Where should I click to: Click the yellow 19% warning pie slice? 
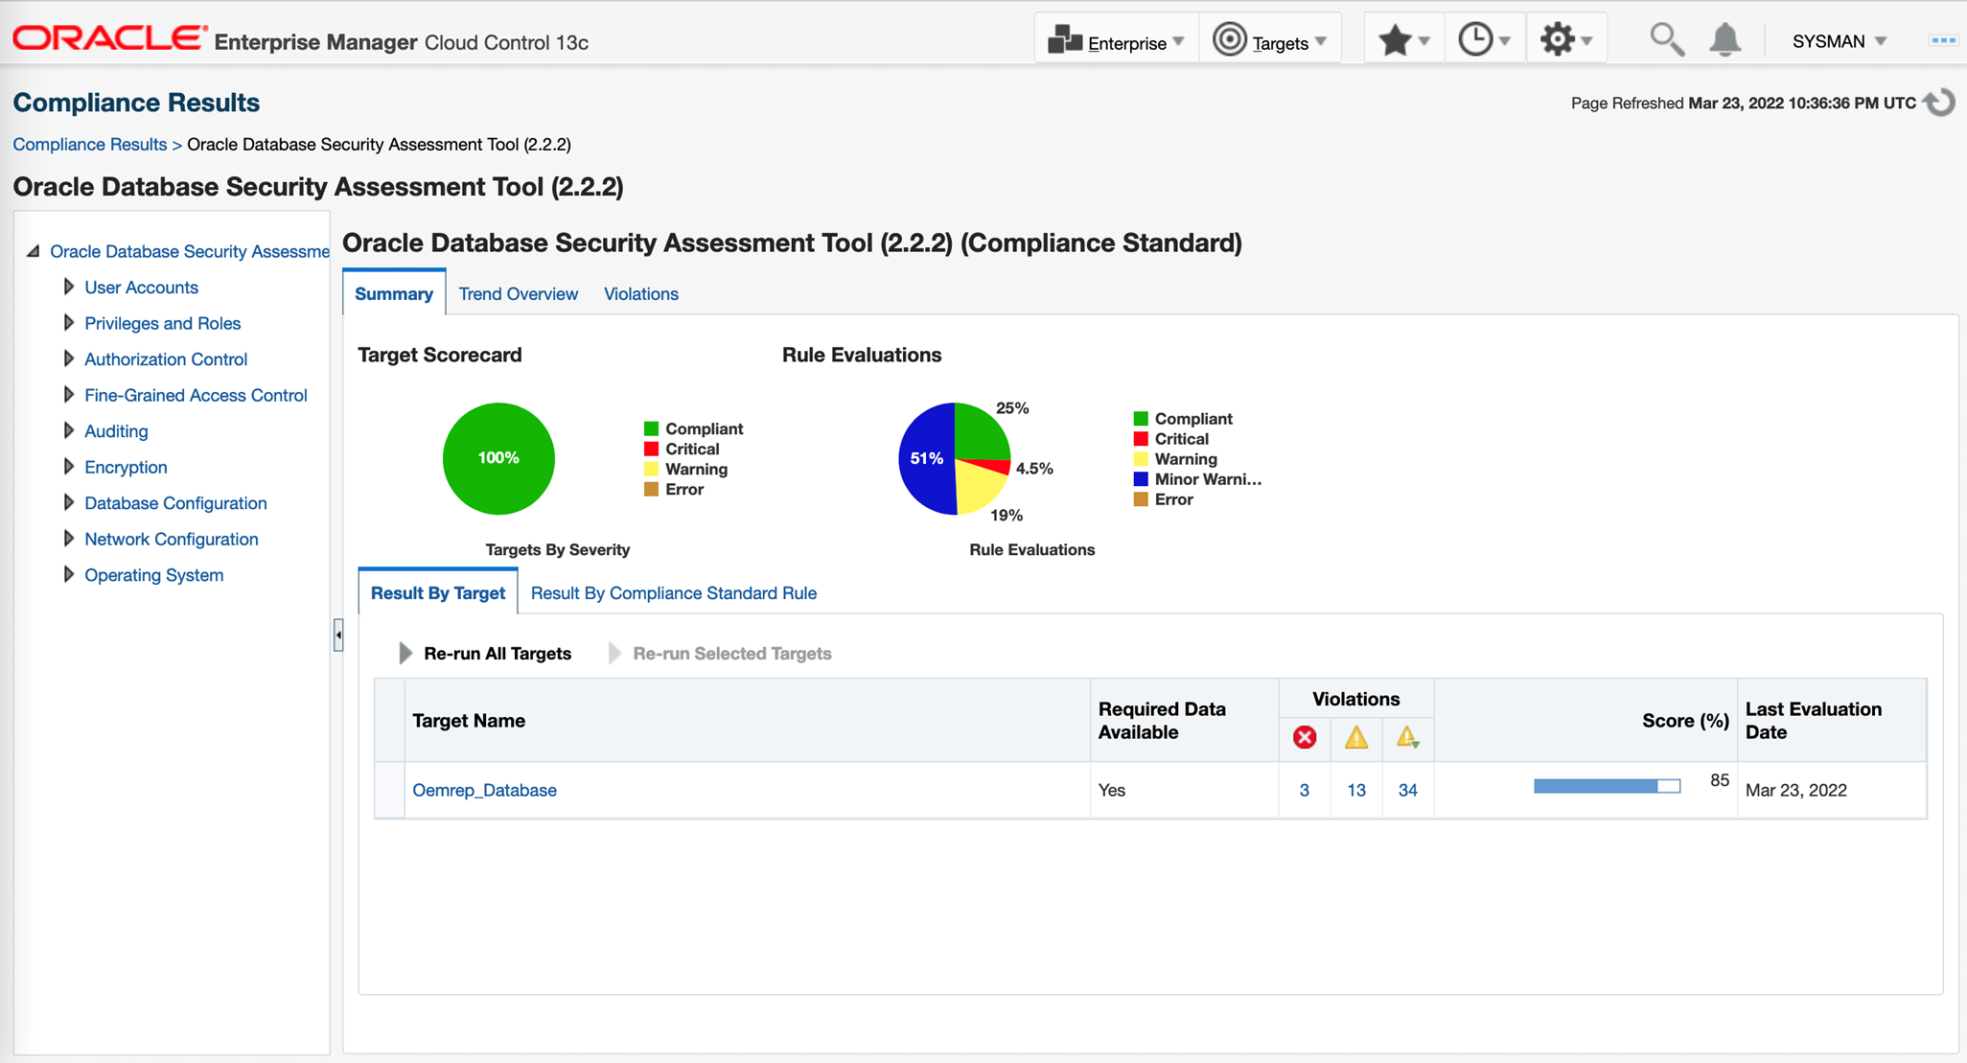pos(978,489)
